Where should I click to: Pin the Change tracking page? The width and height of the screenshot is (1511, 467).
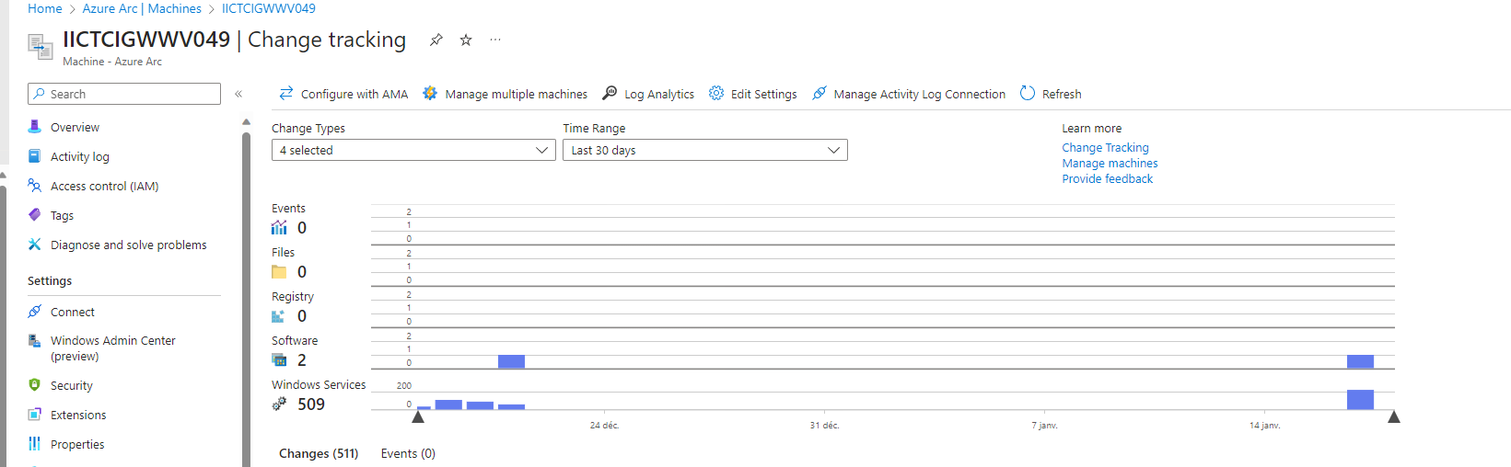click(436, 40)
